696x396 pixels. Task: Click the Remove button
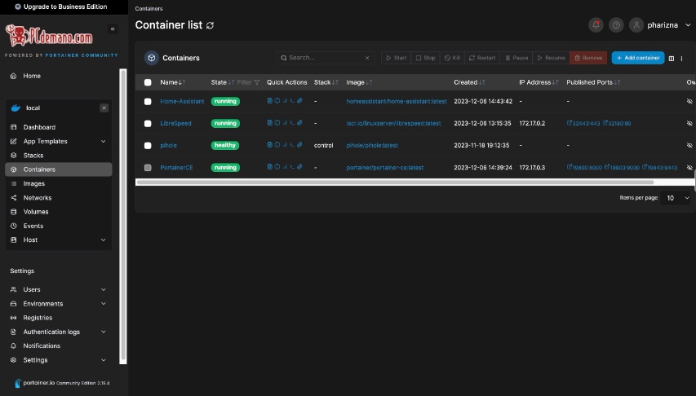click(x=588, y=58)
